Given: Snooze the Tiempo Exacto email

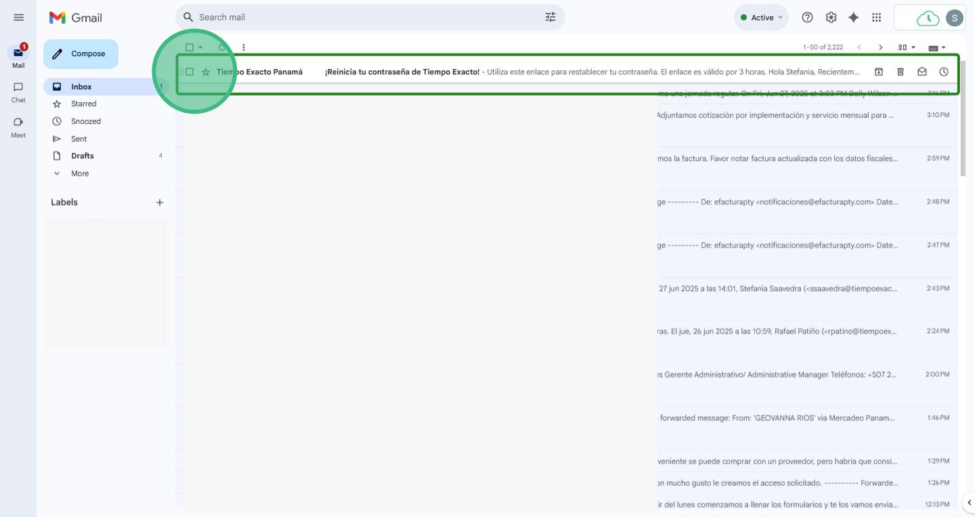Looking at the screenshot, I should tap(944, 72).
